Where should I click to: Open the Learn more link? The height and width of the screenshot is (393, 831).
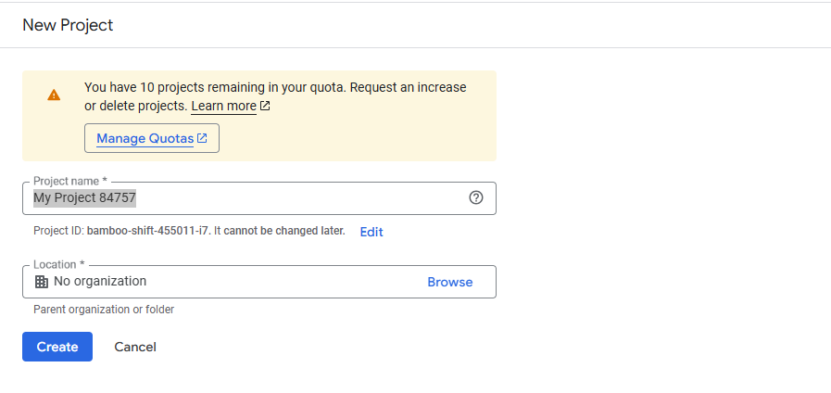(223, 106)
